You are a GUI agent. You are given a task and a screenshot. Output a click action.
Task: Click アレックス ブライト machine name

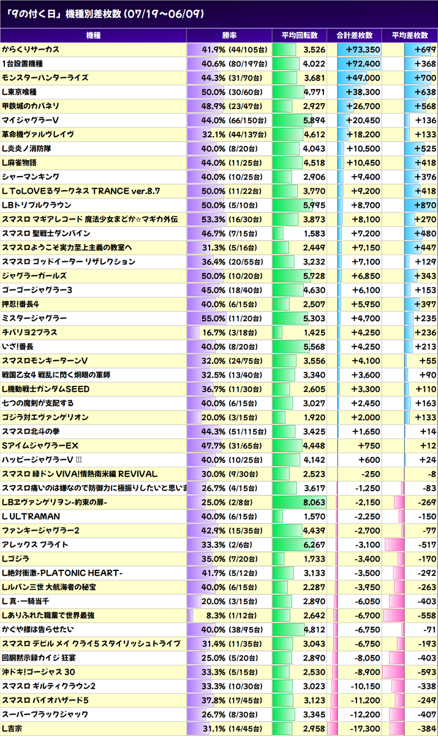tap(35, 545)
